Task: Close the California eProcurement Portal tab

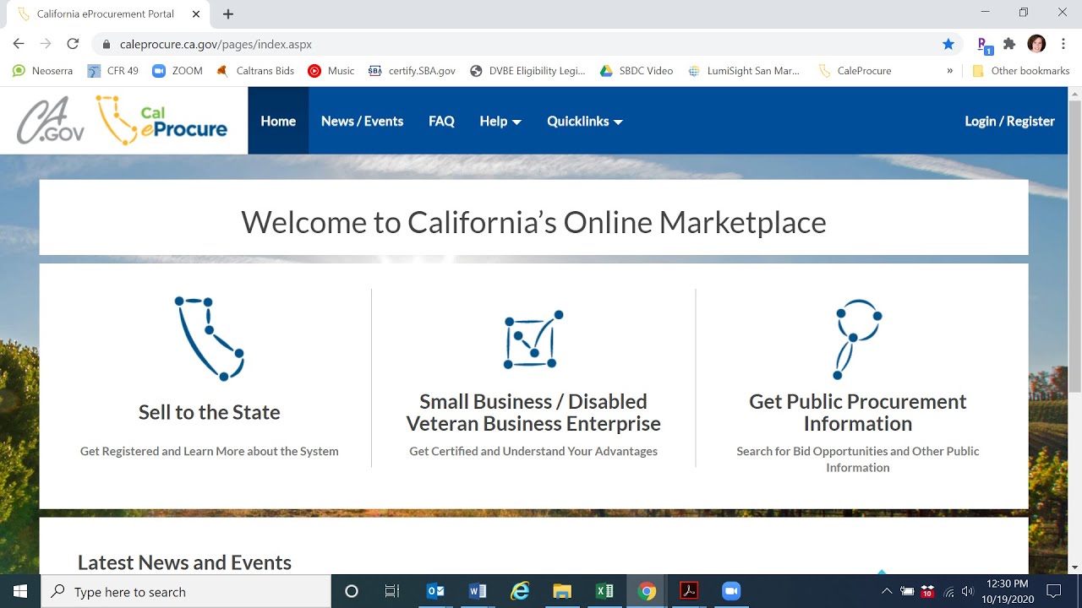Action: click(x=196, y=14)
